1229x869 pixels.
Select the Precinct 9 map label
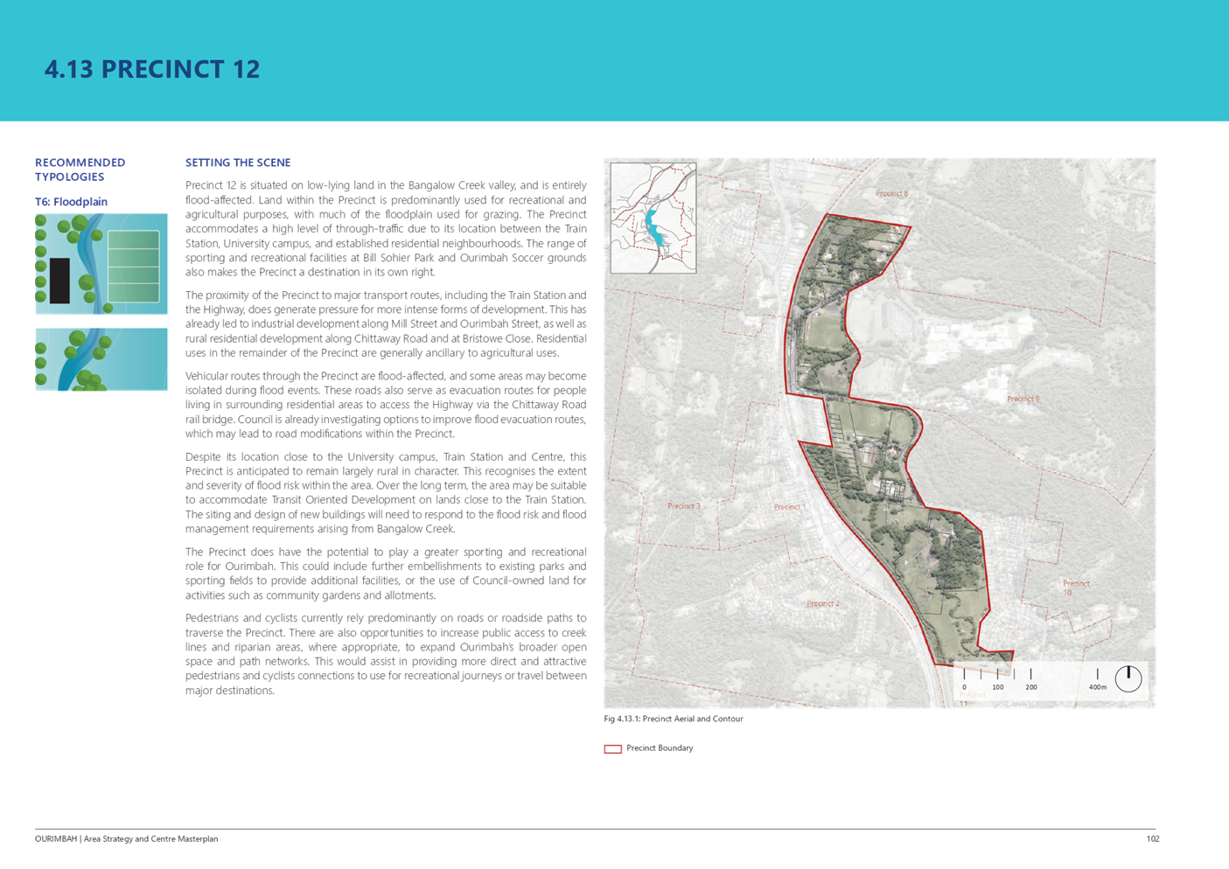(x=1023, y=399)
